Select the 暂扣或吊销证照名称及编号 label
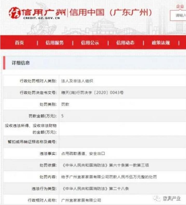The height and width of the screenshot is (205, 186). point(32,142)
